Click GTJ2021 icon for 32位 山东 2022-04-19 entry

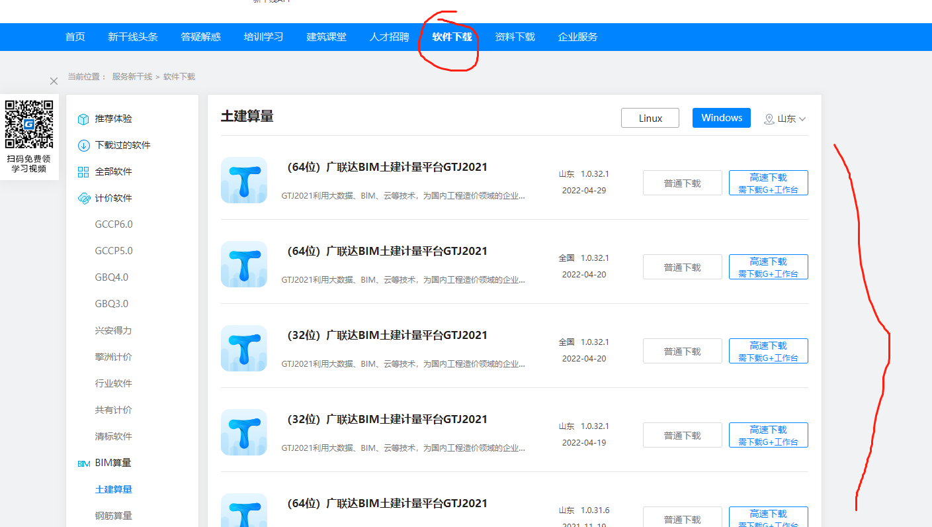(x=244, y=432)
